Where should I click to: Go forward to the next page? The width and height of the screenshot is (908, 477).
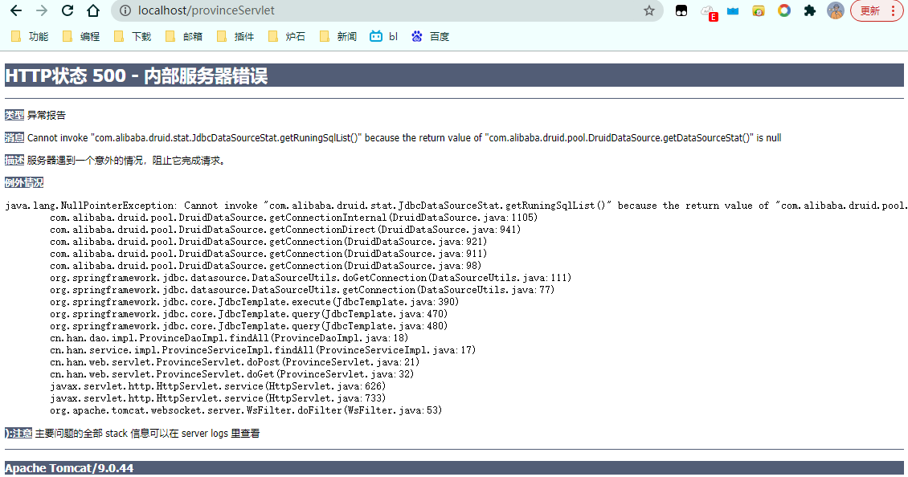[42, 10]
